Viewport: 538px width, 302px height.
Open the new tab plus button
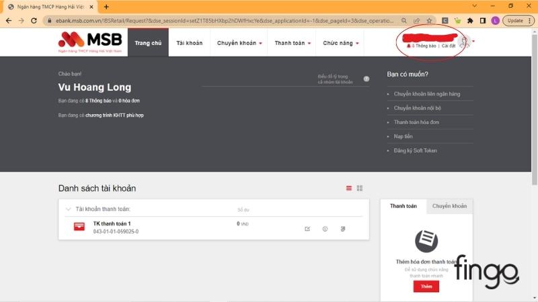106,7
